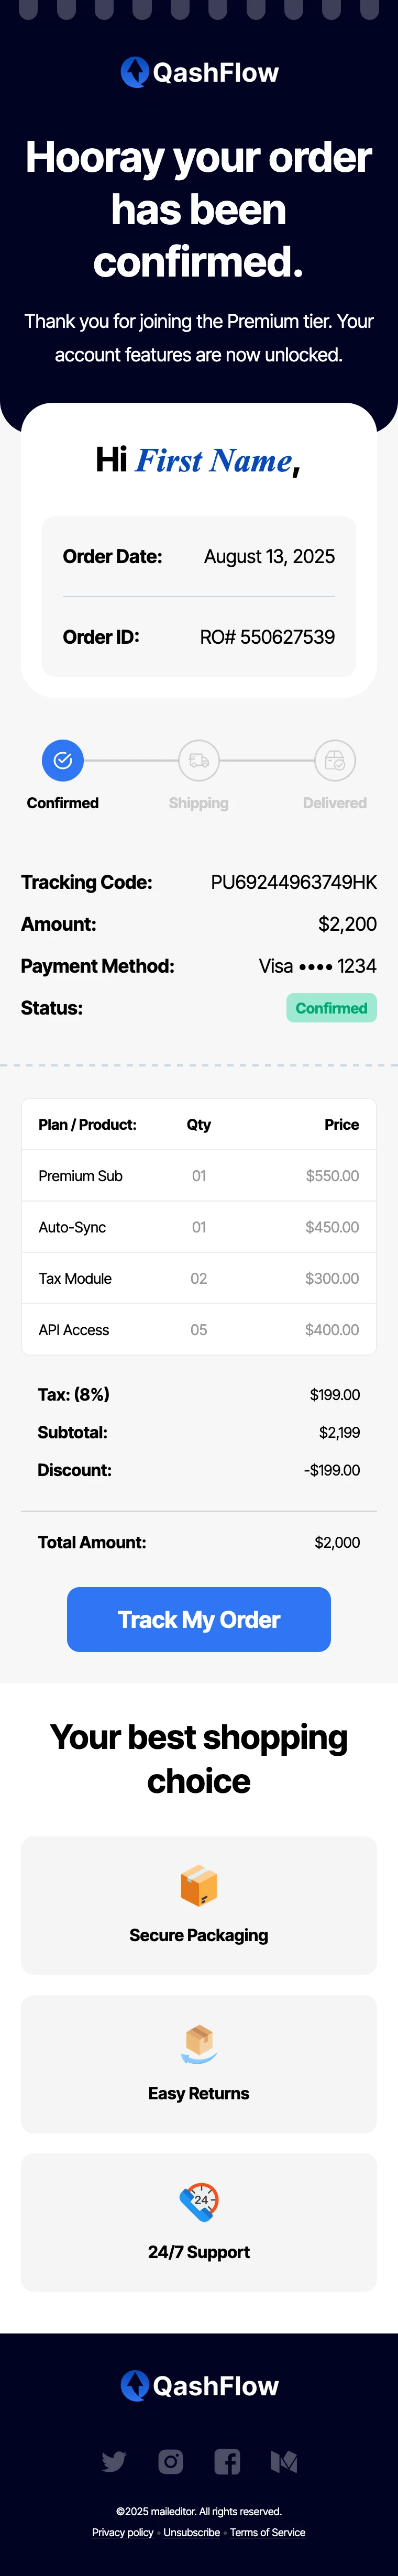Click the Unsubscribe link
Viewport: 398px width, 2576px height.
pos(192,2533)
